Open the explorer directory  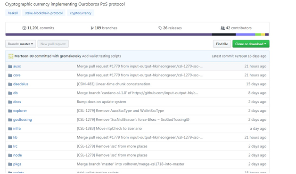pos(20,111)
